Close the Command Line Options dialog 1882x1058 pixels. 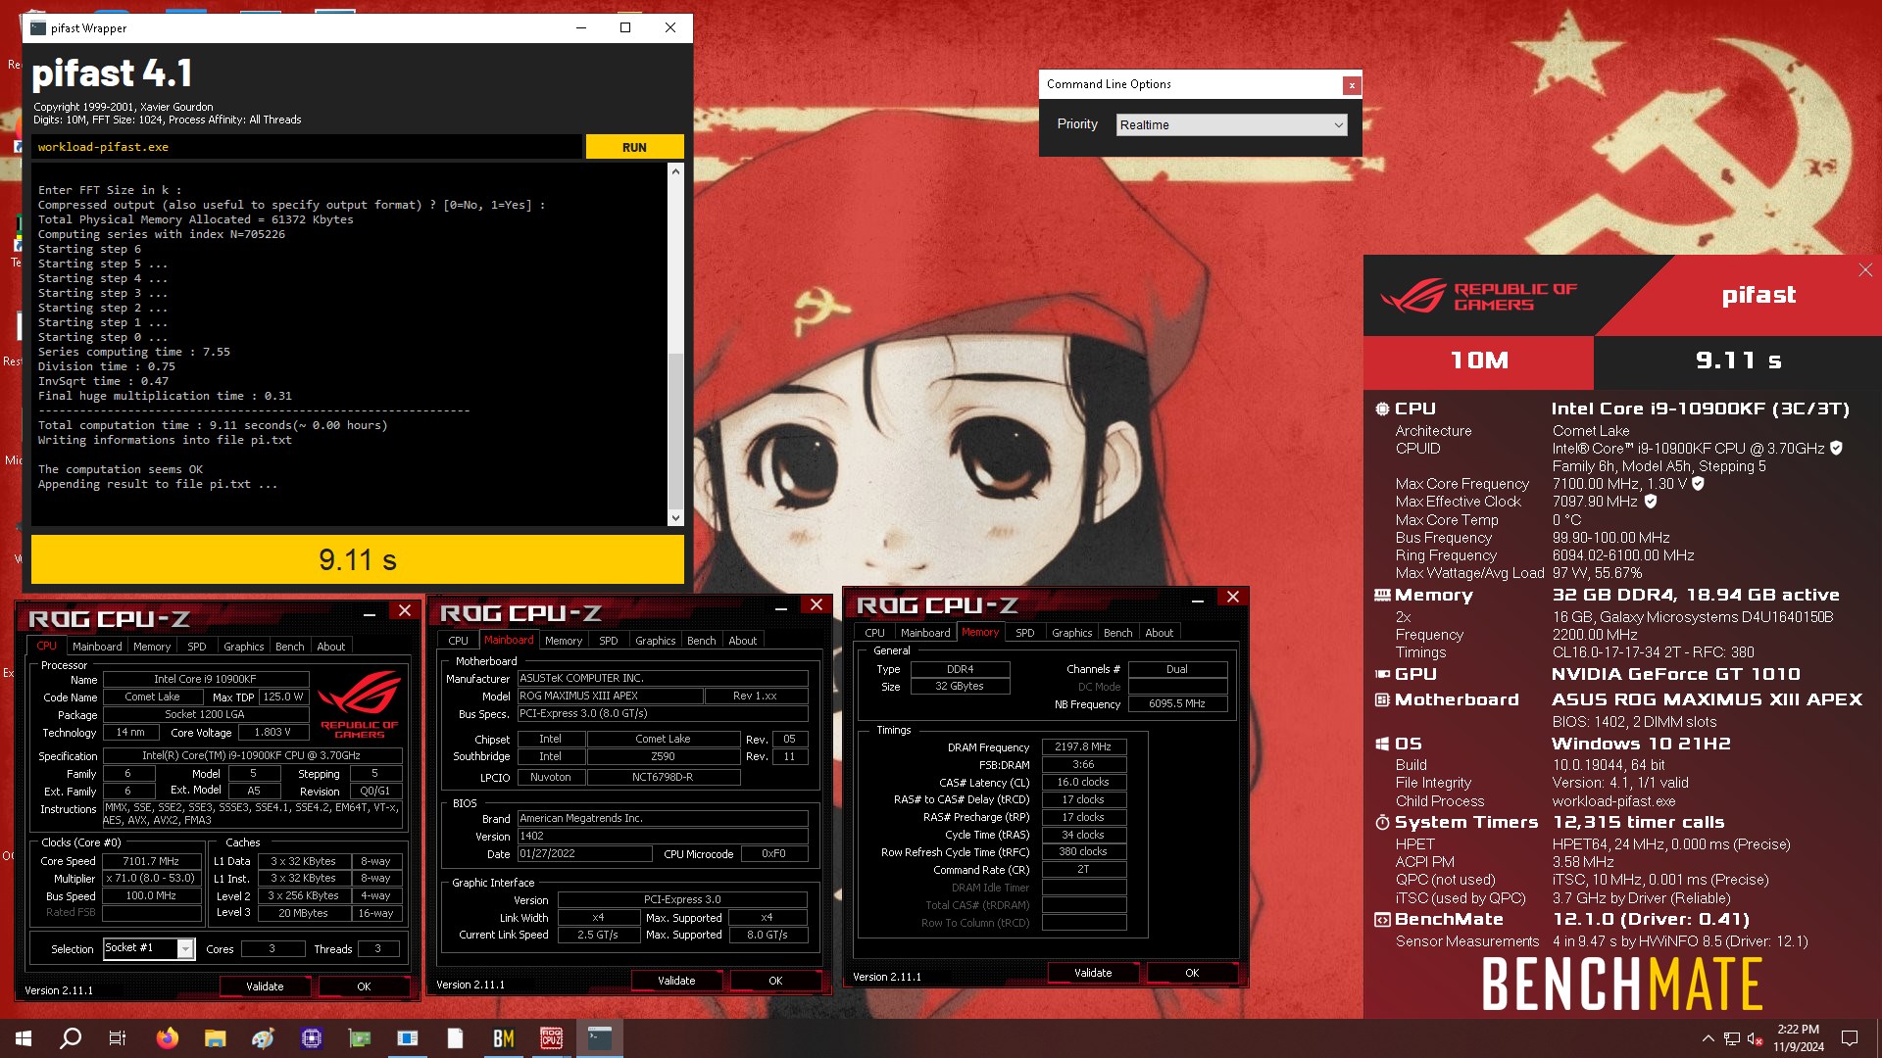(1352, 85)
